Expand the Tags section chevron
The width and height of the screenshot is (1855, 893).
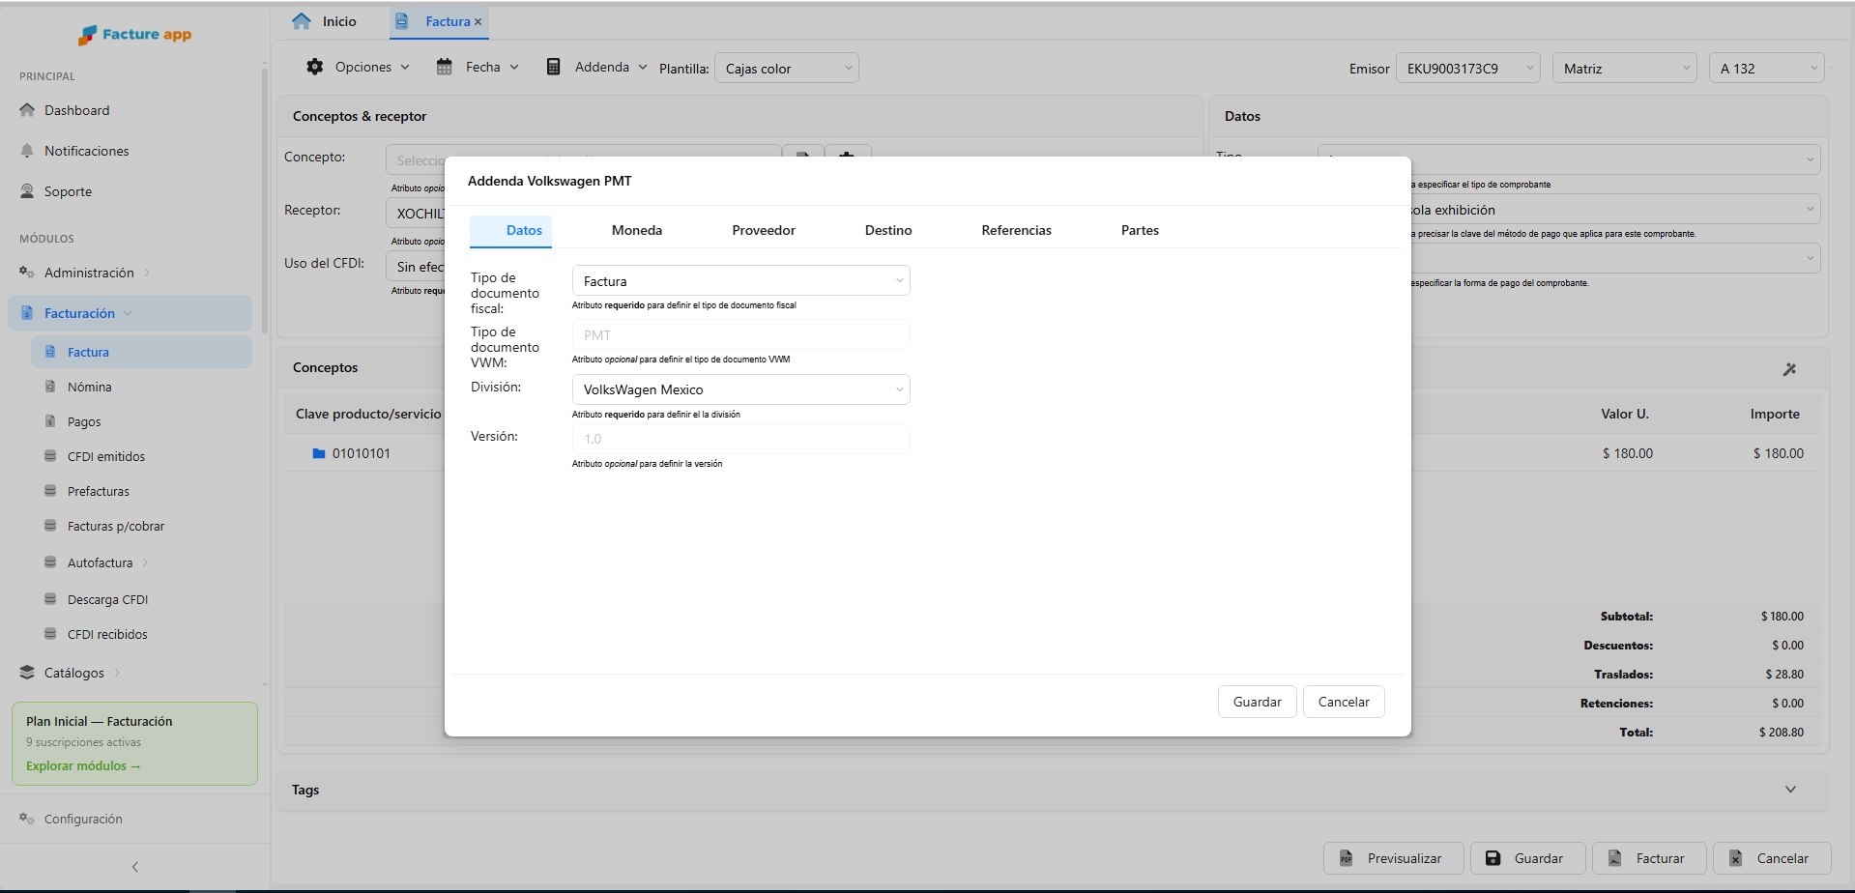click(x=1791, y=790)
